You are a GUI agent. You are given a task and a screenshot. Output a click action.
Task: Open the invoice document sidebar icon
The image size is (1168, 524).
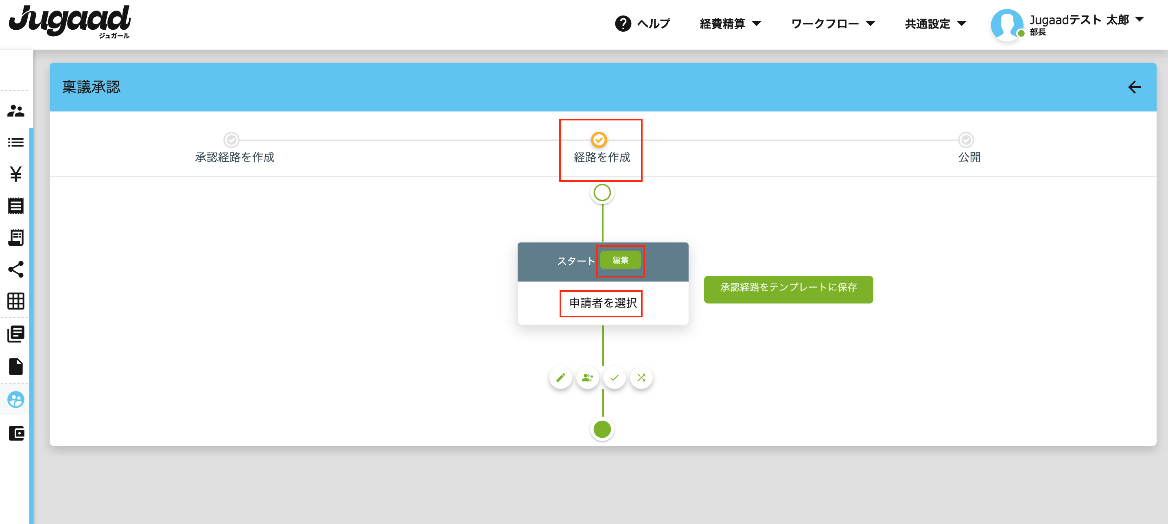pos(16,238)
